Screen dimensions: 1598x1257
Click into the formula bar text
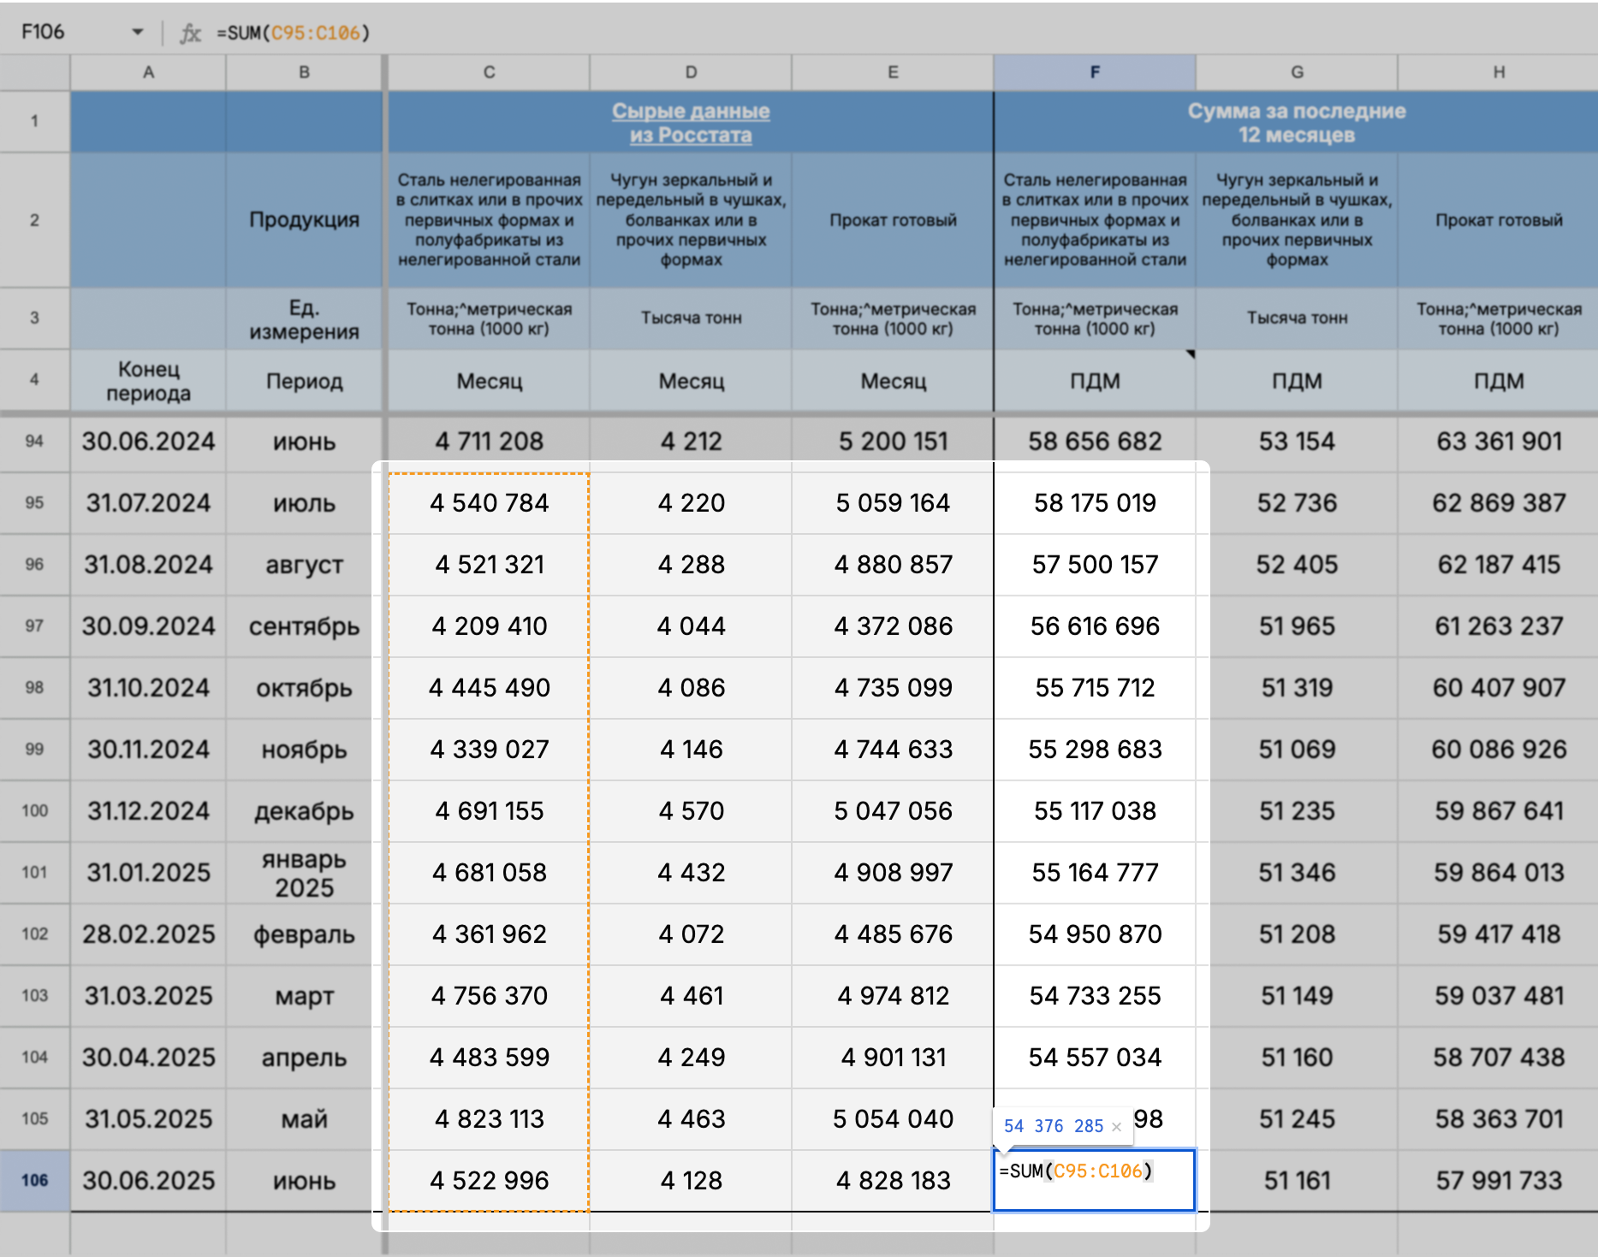(x=514, y=33)
